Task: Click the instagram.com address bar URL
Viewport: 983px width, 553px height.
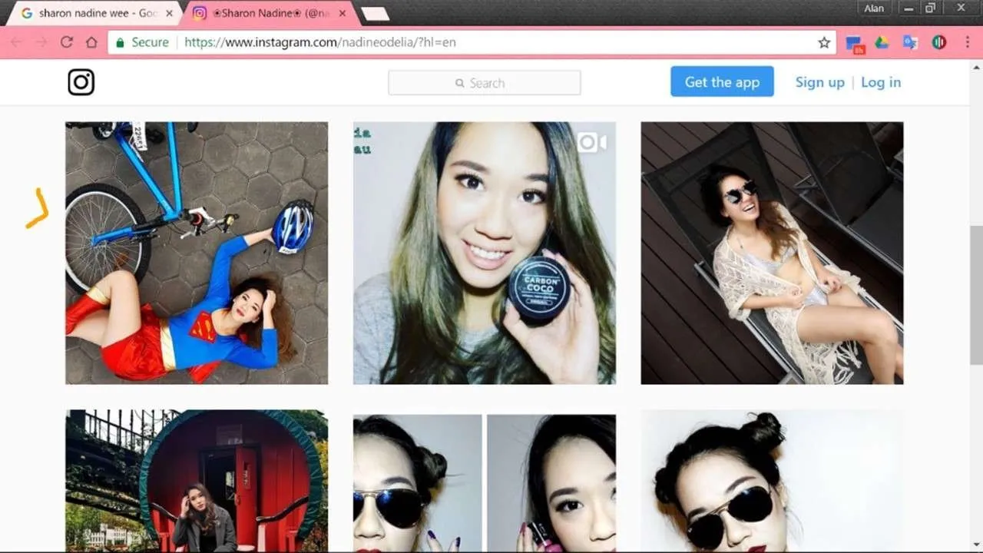Action: click(320, 42)
